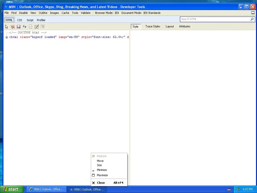The height and width of the screenshot is (193, 257).
Task: Open the Validate menu
Action: coord(86,13)
